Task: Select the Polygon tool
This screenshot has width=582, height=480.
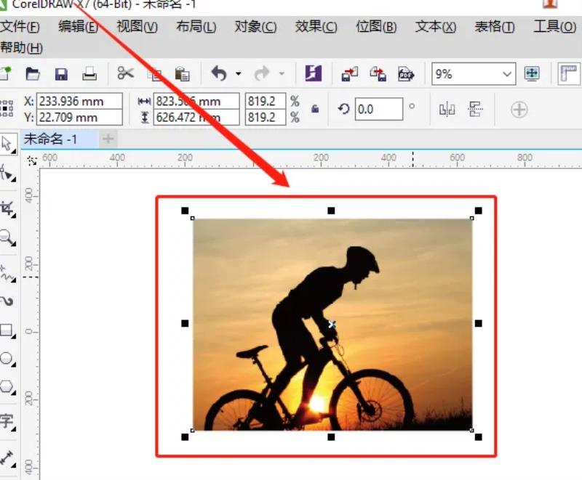Action: coord(8,386)
